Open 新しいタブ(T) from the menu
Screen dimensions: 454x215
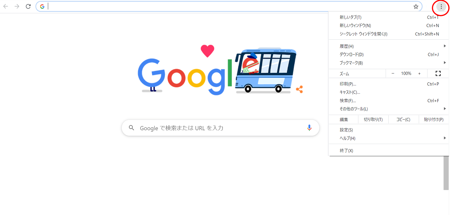pyautogui.click(x=389, y=17)
